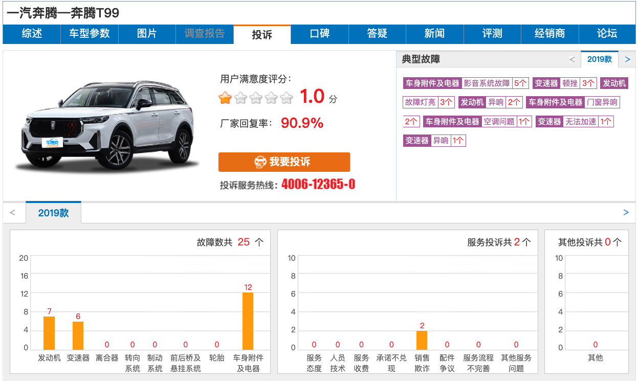Go to next year in 典型故障 panel
Image resolution: width=638 pixels, height=382 pixels.
627,59
